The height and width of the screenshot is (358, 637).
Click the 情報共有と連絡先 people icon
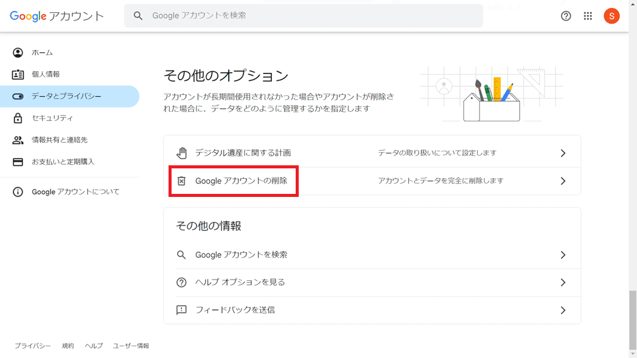[x=18, y=140]
